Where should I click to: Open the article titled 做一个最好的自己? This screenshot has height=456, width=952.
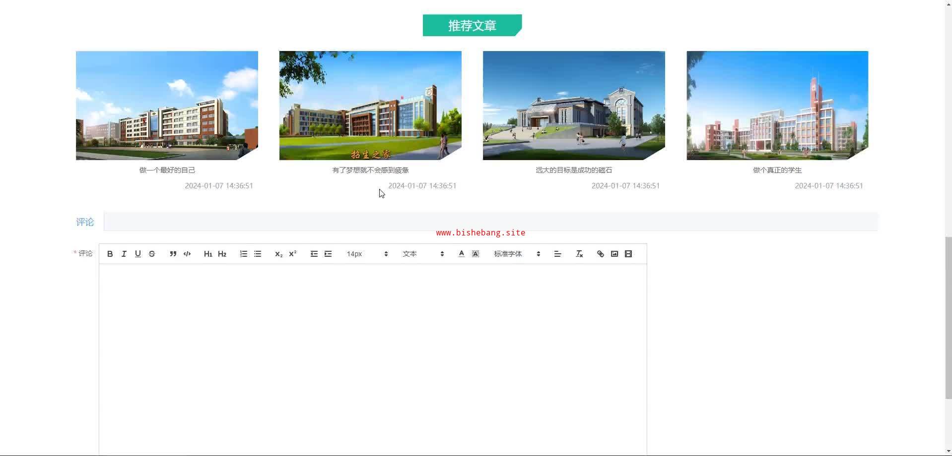point(167,170)
